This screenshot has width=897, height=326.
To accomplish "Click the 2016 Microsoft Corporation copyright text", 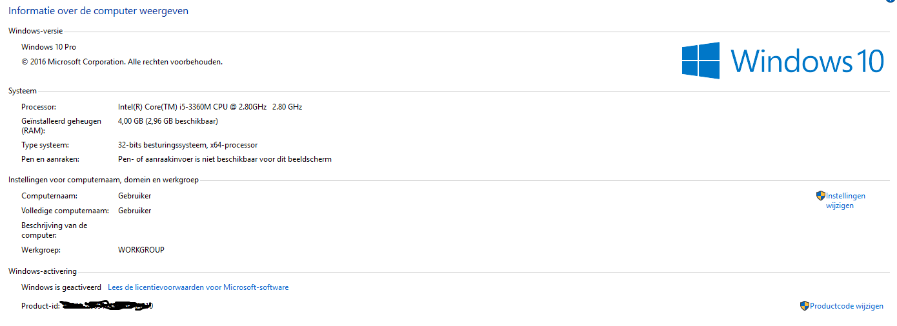I will click(122, 62).
